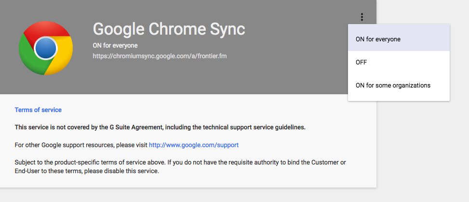The width and height of the screenshot is (469, 202).
Task: Choose the OFF option in menu
Action: (x=399, y=63)
